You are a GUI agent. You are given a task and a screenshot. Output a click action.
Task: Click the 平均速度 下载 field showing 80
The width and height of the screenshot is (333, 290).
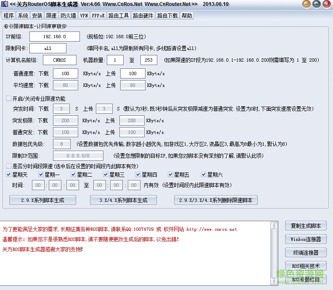66,85
